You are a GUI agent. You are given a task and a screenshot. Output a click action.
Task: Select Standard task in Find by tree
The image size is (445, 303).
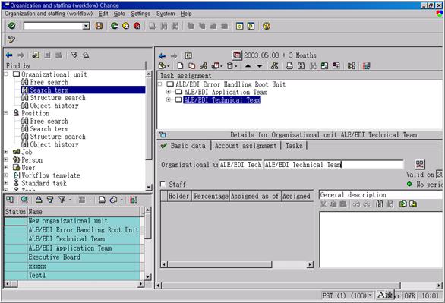(x=44, y=183)
